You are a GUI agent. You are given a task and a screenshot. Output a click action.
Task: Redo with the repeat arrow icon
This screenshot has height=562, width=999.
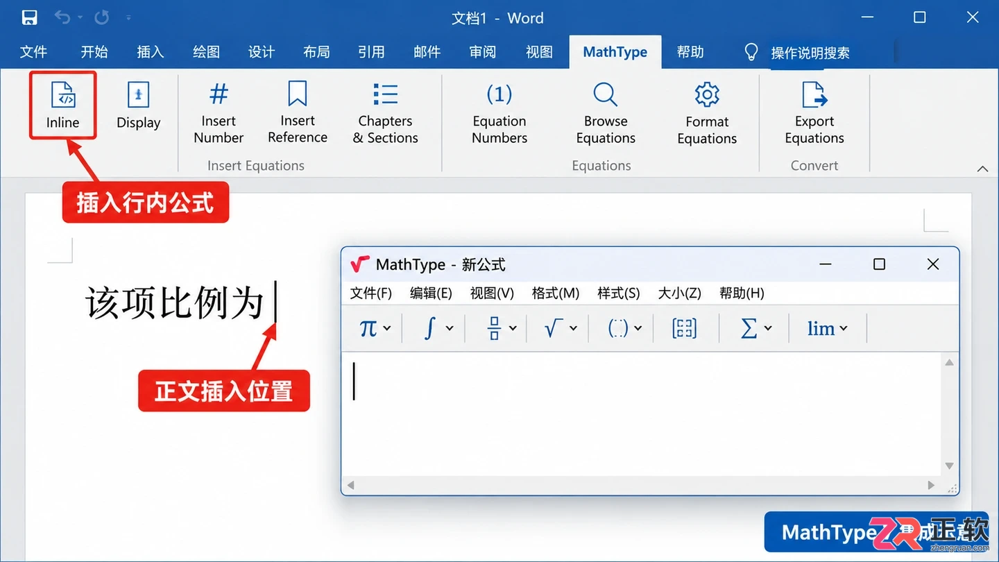[x=101, y=17]
